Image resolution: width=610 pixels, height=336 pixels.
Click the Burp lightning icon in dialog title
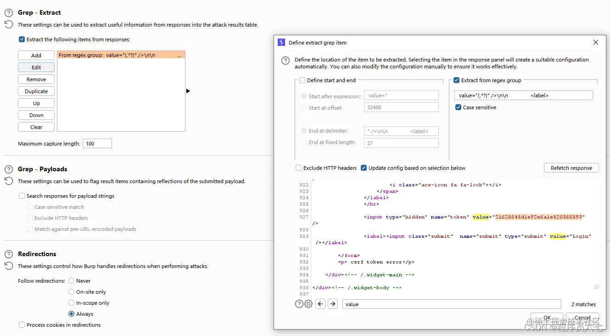(281, 42)
